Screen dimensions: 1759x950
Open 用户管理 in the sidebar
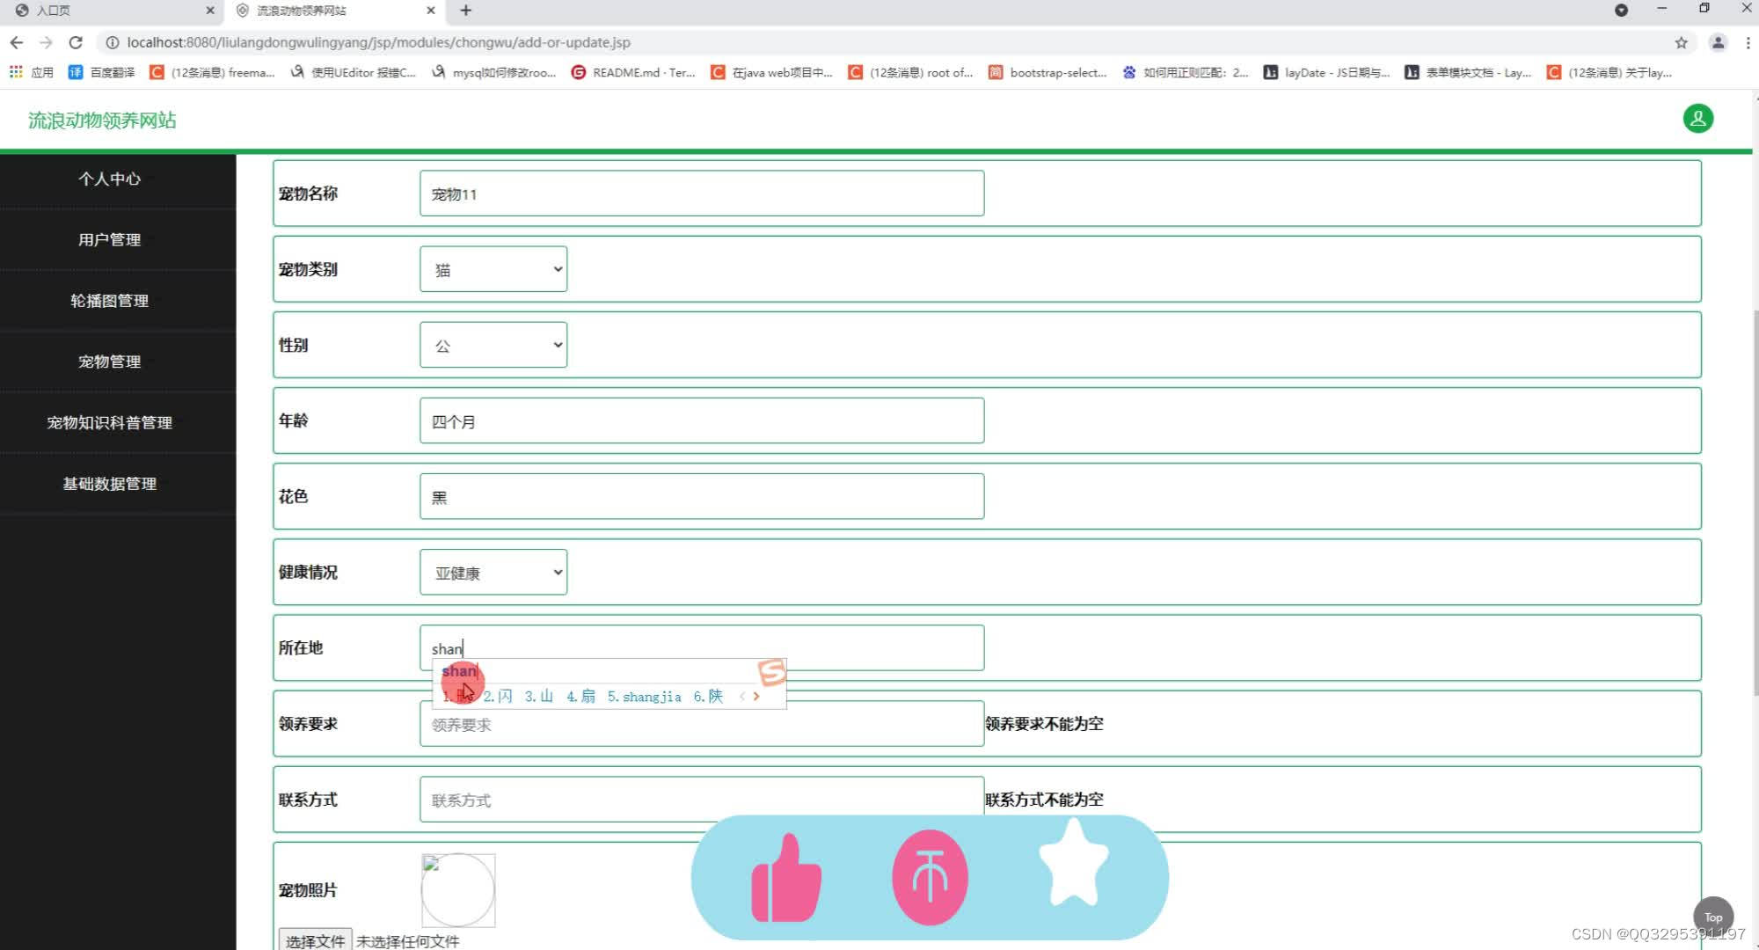coord(109,239)
